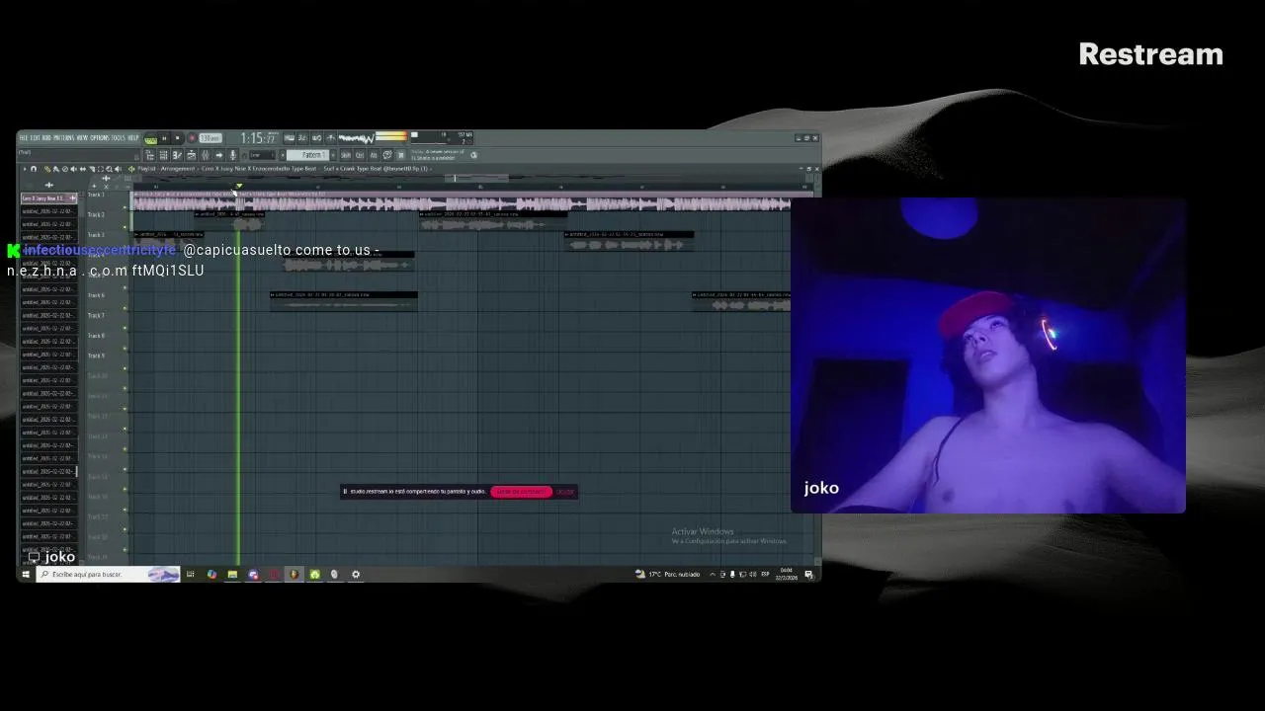Open the OPTIONS menu
This screenshot has width=1265, height=711.
pos(100,138)
